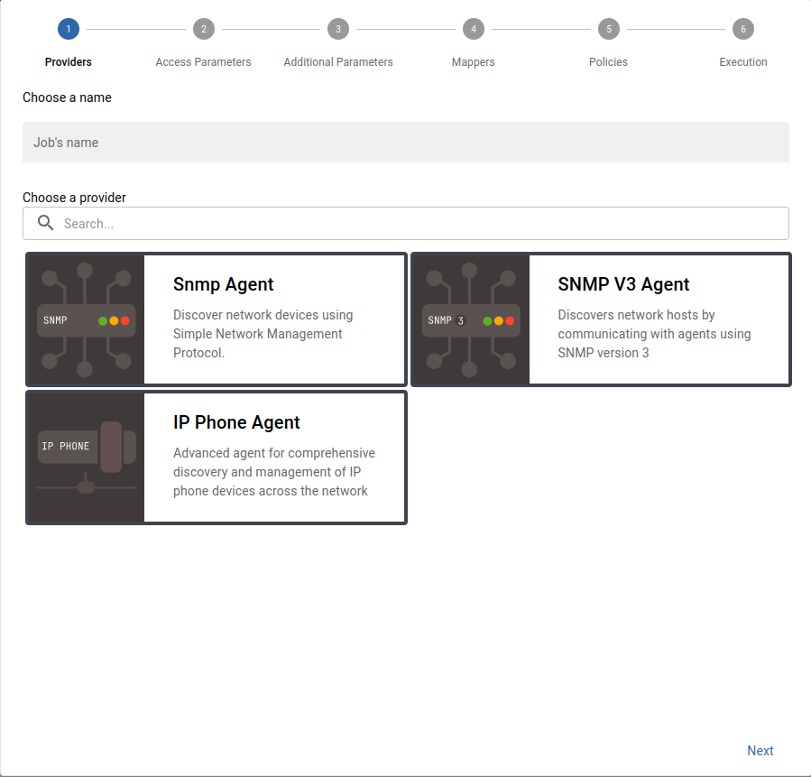Image resolution: width=811 pixels, height=777 pixels.
Task: Jump to the Policies step label
Action: (x=608, y=62)
